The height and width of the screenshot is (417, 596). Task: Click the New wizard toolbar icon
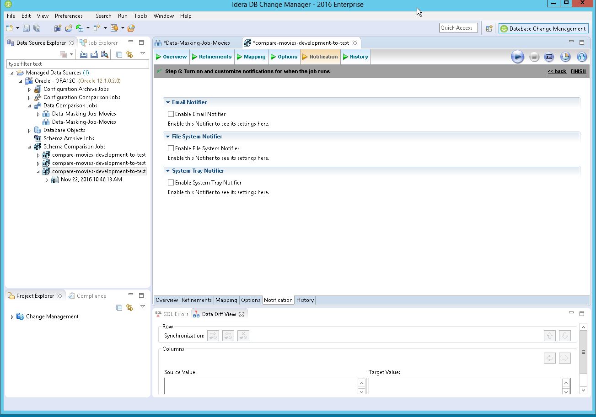tap(10, 28)
